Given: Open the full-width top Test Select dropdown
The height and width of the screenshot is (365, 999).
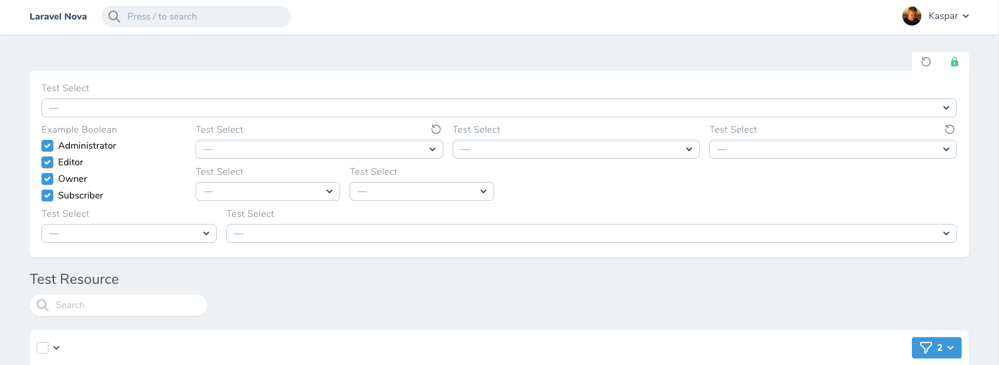Looking at the screenshot, I should click(x=499, y=108).
